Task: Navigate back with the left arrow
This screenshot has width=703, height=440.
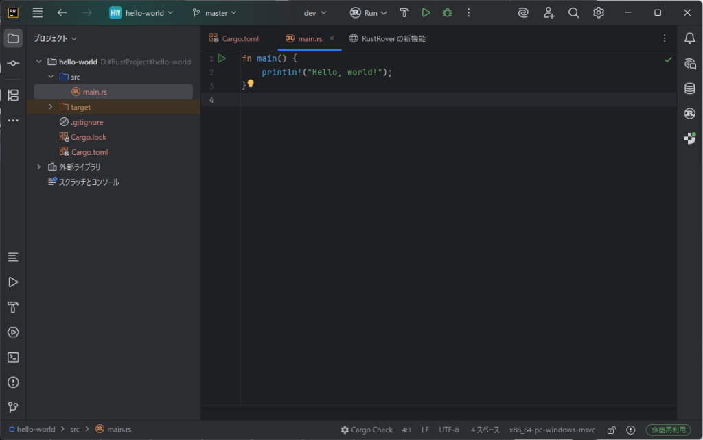Action: (62, 13)
